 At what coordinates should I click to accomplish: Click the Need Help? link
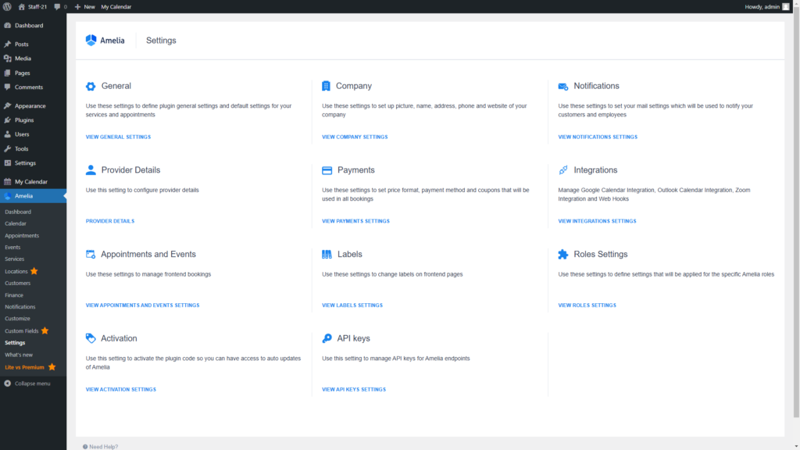tap(102, 446)
